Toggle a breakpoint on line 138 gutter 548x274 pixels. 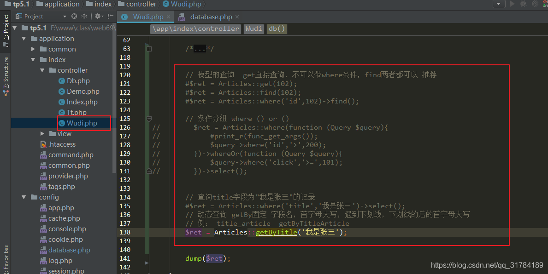pyautogui.click(x=138, y=232)
